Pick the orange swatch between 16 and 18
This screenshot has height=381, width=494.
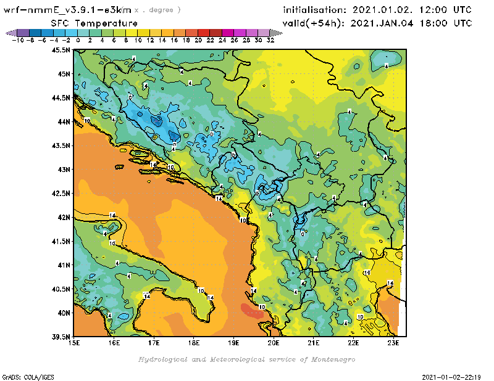pyautogui.click(x=180, y=33)
